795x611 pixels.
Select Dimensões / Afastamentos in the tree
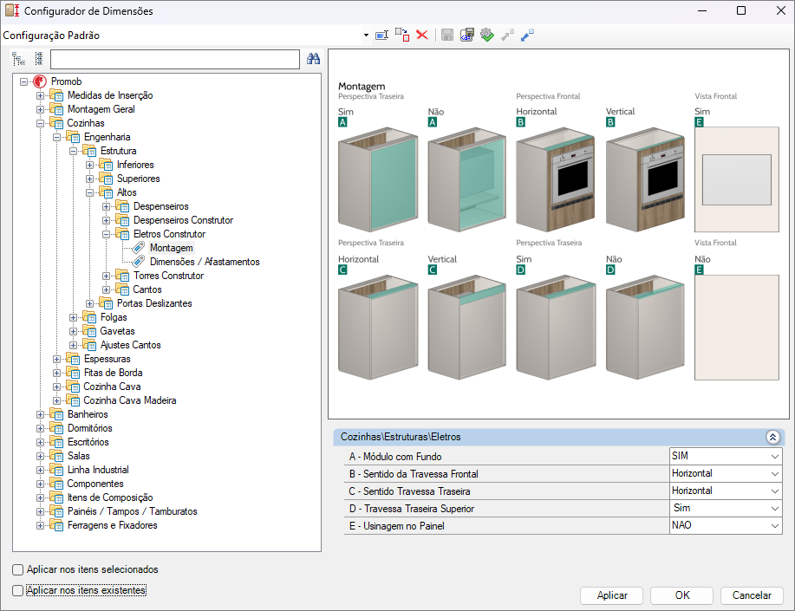204,262
